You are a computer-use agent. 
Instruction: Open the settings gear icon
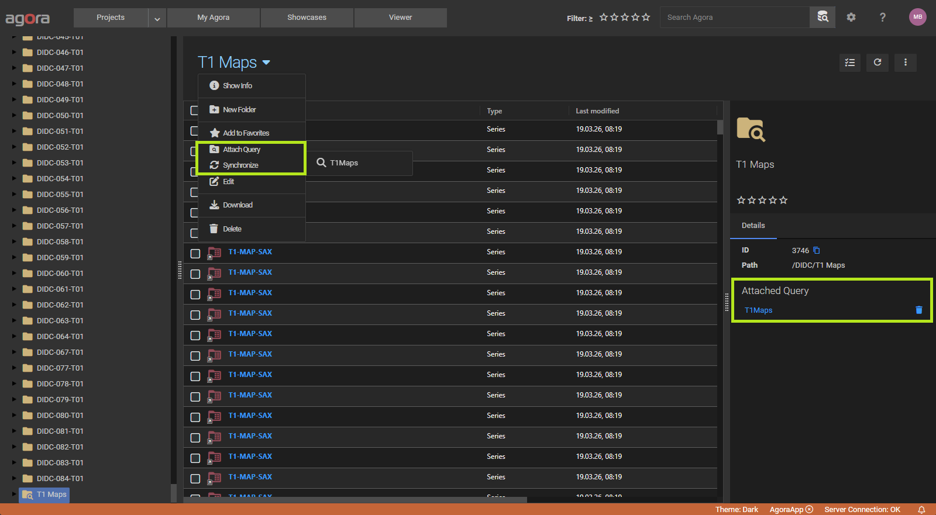pos(851,18)
